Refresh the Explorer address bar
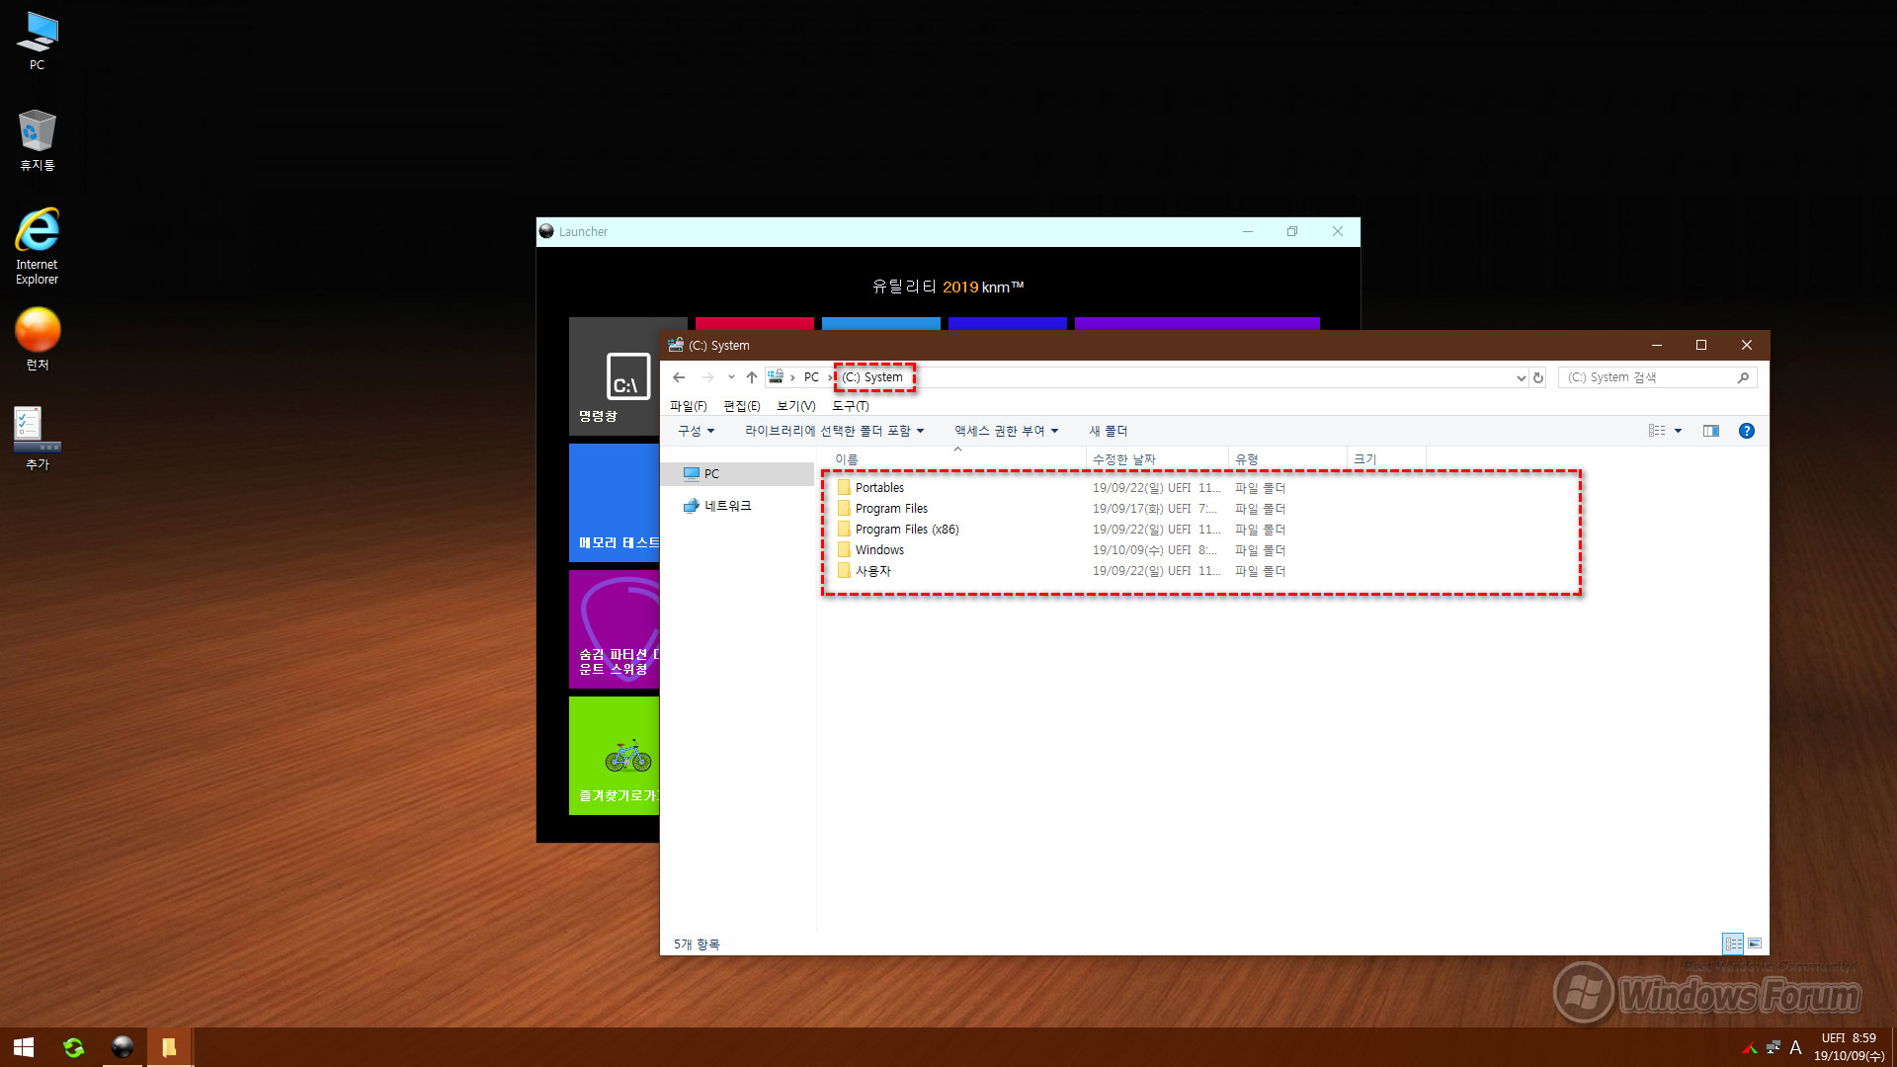1897x1067 pixels. point(1538,377)
